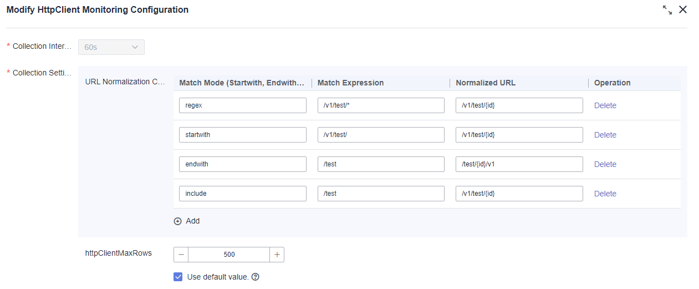Open the Collection Interval 60s dropdown
This screenshot has width=699, height=289.
pyautogui.click(x=111, y=47)
